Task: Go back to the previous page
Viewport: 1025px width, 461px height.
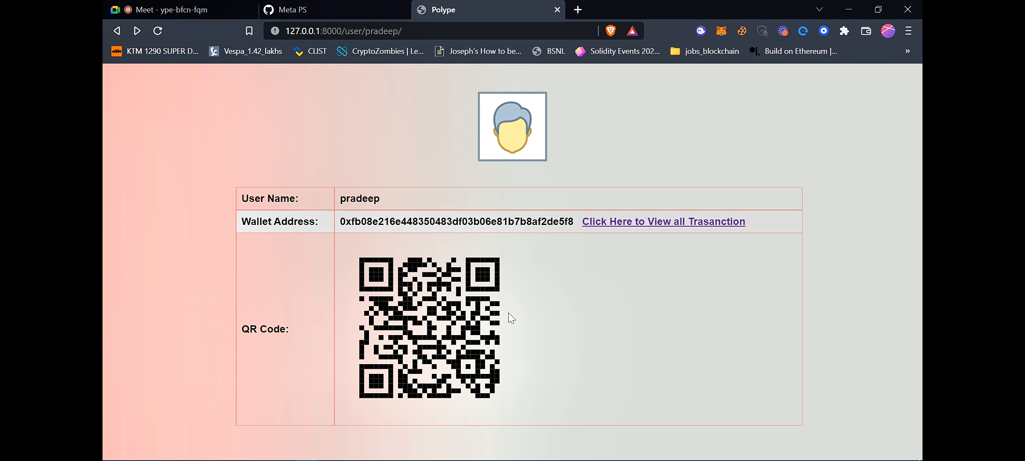Action: click(x=117, y=31)
